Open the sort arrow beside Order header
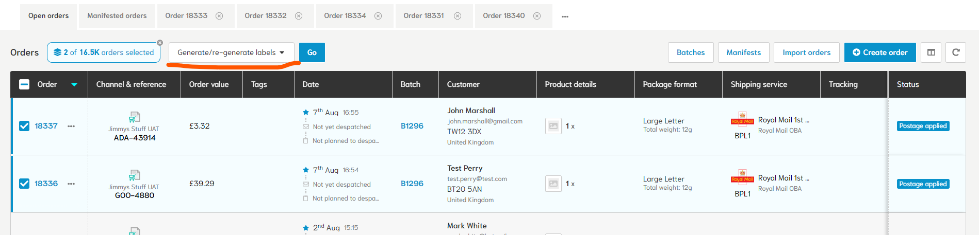 [74, 85]
